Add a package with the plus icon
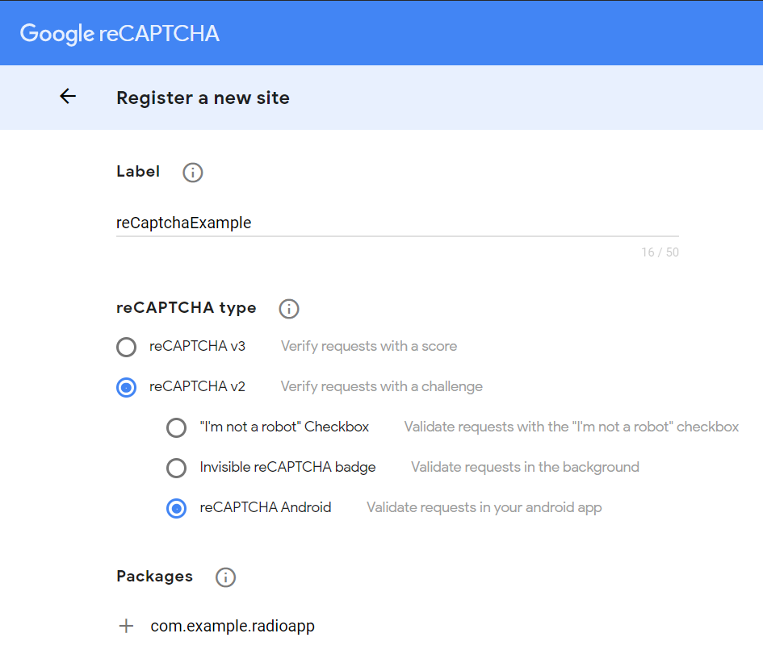763x650 pixels. click(x=126, y=626)
